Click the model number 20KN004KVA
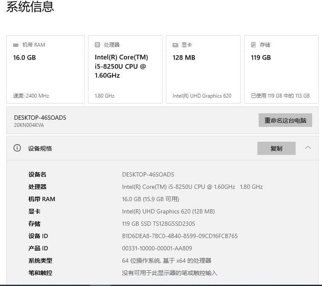 coord(29,125)
